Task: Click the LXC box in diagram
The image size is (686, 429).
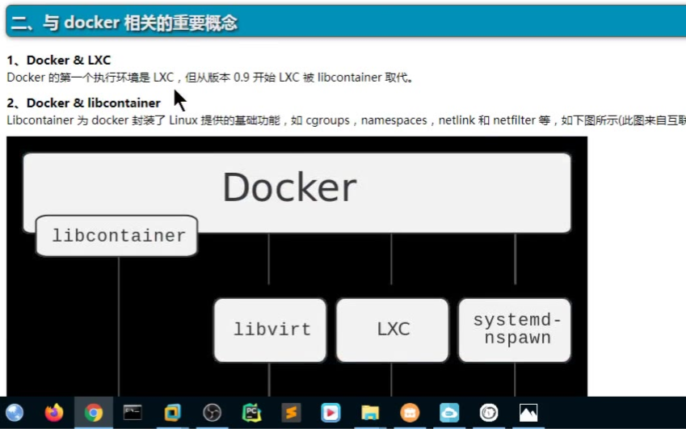Action: coord(393,330)
